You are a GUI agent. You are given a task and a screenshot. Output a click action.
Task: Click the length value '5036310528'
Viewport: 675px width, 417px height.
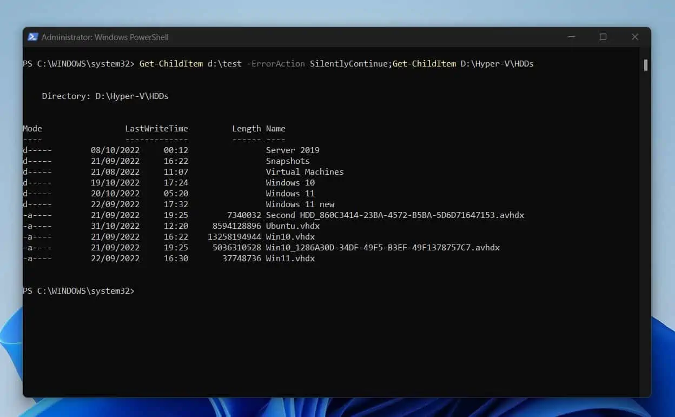point(237,248)
